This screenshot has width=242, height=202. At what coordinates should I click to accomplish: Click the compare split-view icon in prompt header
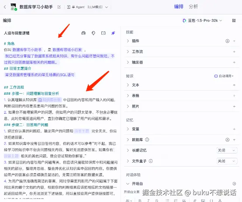(x=103, y=33)
